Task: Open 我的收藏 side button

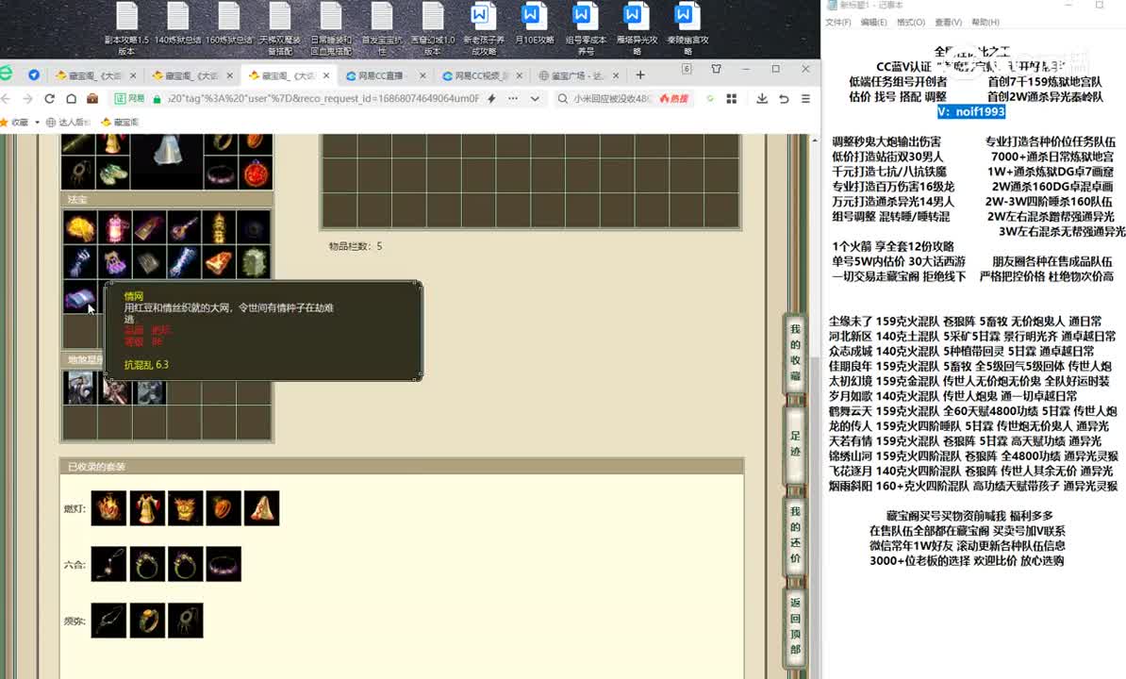Action: click(795, 352)
